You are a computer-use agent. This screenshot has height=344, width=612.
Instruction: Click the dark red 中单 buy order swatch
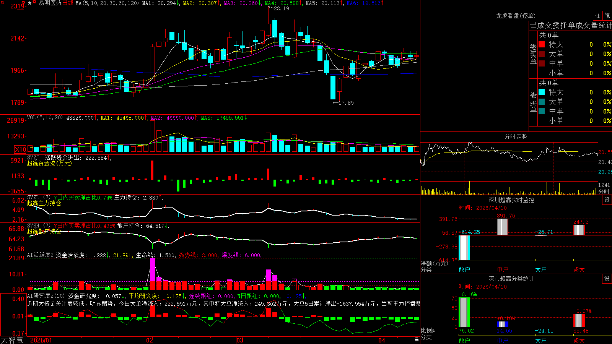pos(542,63)
